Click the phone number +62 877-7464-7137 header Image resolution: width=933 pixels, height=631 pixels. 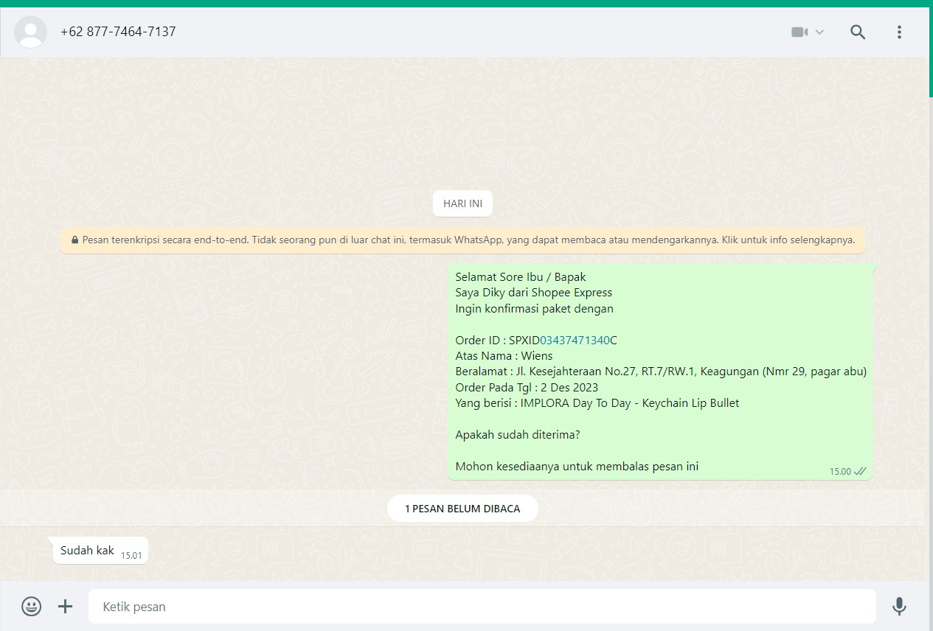[x=118, y=32]
